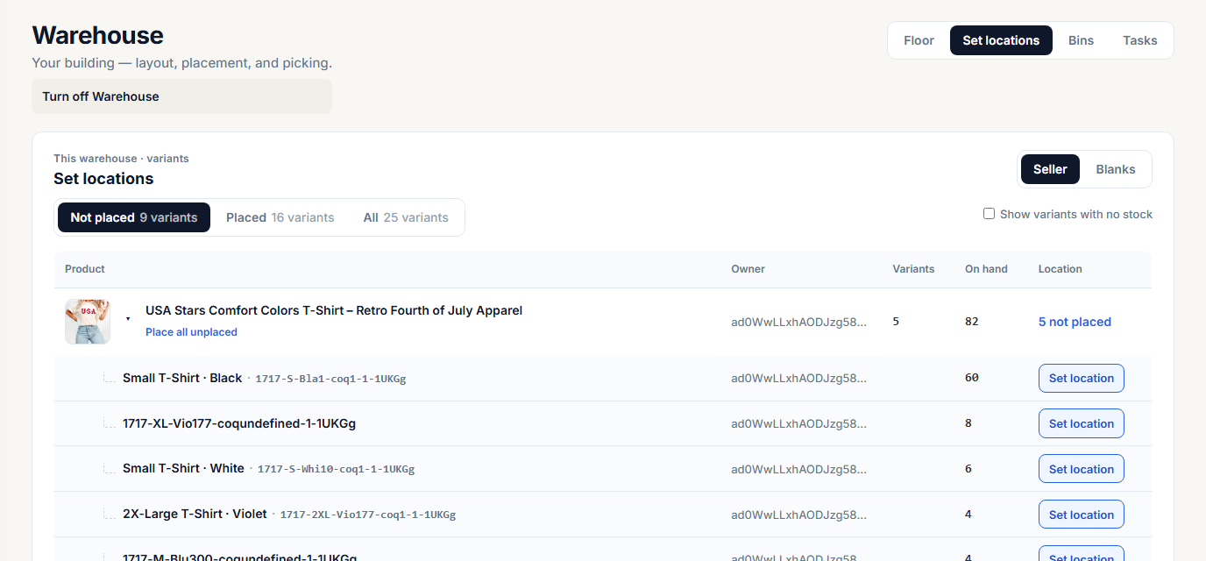Image resolution: width=1206 pixels, height=561 pixels.
Task: Filter by Not placed 9 variants
Action: [x=134, y=217]
